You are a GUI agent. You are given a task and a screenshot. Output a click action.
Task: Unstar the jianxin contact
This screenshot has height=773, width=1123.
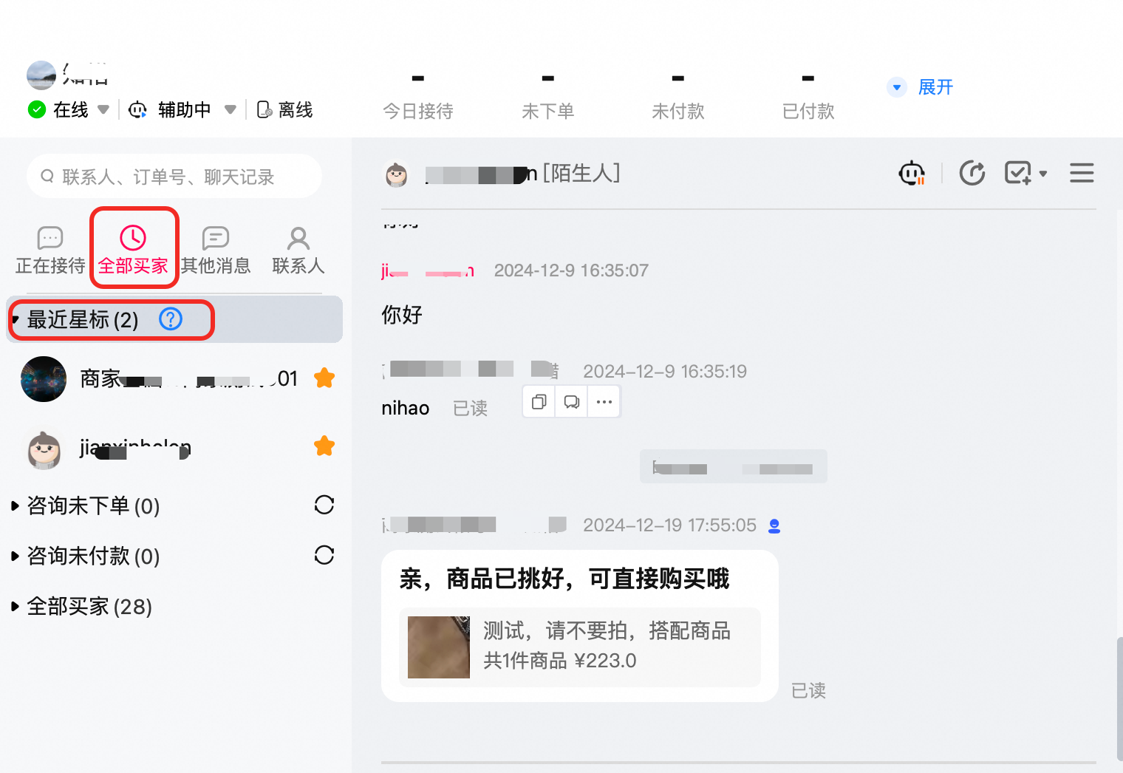tap(324, 446)
